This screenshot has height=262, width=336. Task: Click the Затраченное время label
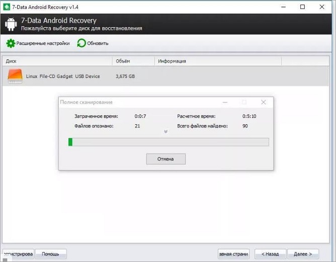96,116
